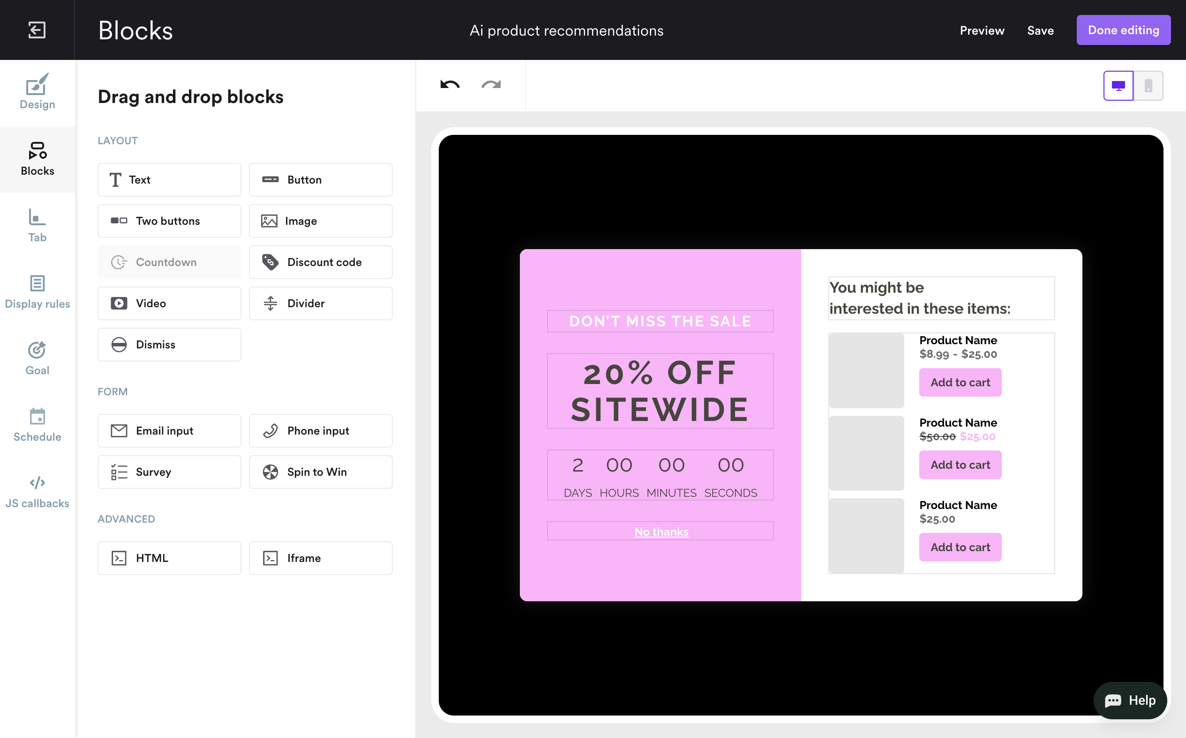Viewport: 1186px width, 738px height.
Task: Open the Display rules sidebar tab
Action: coord(37,292)
